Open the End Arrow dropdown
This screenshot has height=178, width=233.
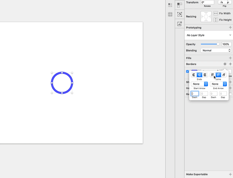tap(218, 84)
